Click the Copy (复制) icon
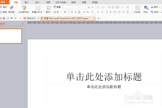This screenshot has height=108, width=162. click(1, 12)
